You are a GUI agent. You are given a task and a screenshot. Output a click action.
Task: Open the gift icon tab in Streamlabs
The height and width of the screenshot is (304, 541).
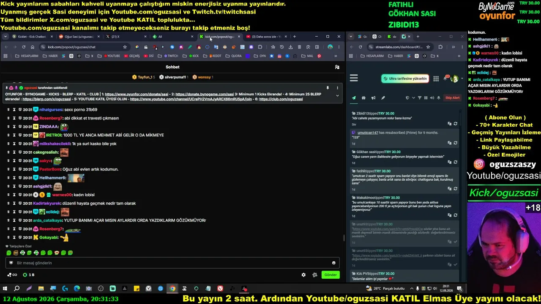coord(363,98)
